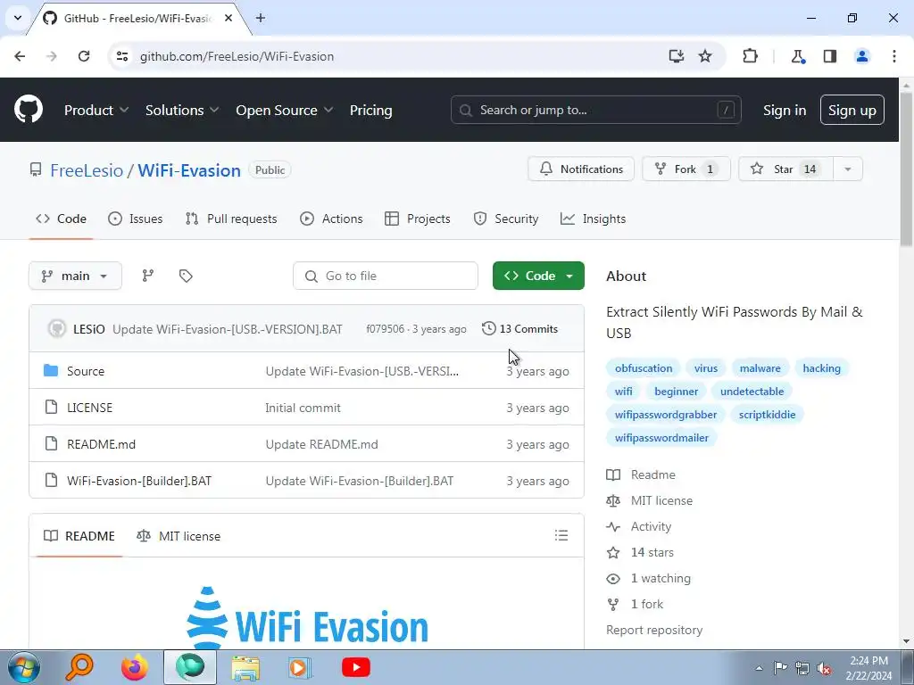Expand the Open Source menu
914x685 pixels.
pyautogui.click(x=285, y=110)
